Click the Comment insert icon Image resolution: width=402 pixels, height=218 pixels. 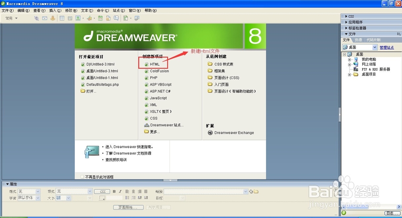point(117,18)
